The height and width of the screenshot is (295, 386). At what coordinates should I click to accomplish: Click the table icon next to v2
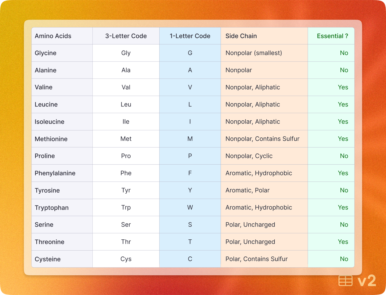click(x=345, y=281)
